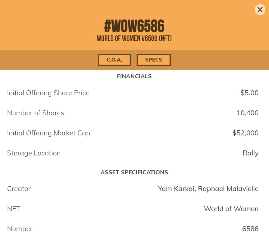Switch to the SPECS tab
Screen dimensions: 269x234
pyautogui.click(x=153, y=60)
